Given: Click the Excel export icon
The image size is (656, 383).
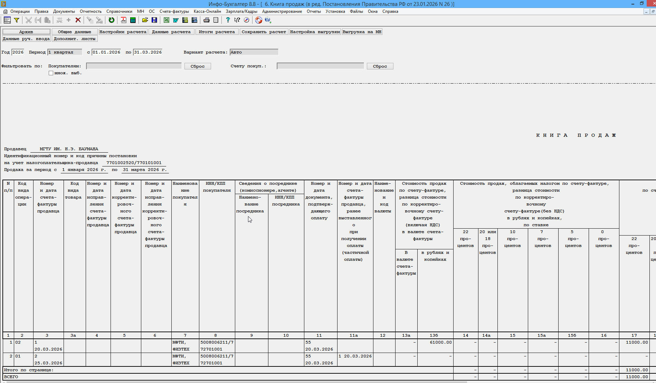Looking at the screenshot, I should pos(166,20).
